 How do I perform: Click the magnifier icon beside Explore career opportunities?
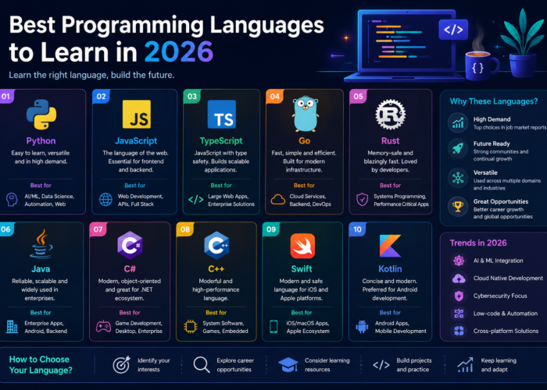(202, 364)
